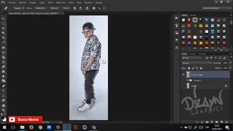Open path alignment options
Screen dimensions: 233x131
81,8
